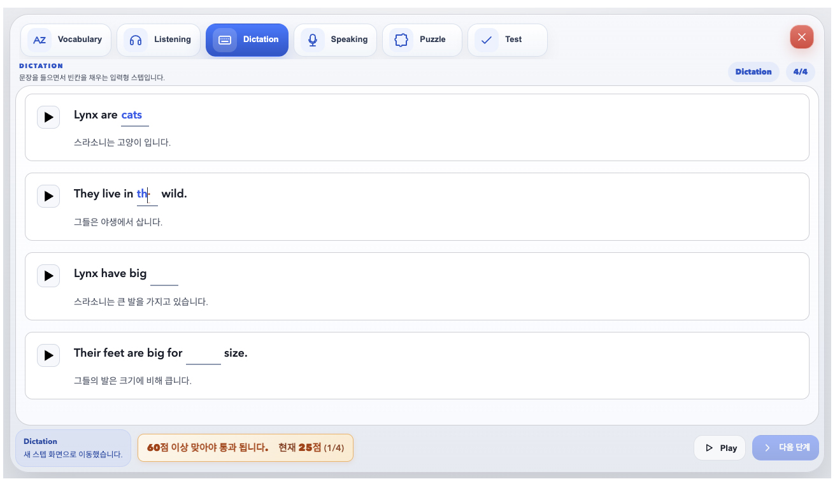
Task: Click the 'cats' answer field
Action: click(x=135, y=116)
